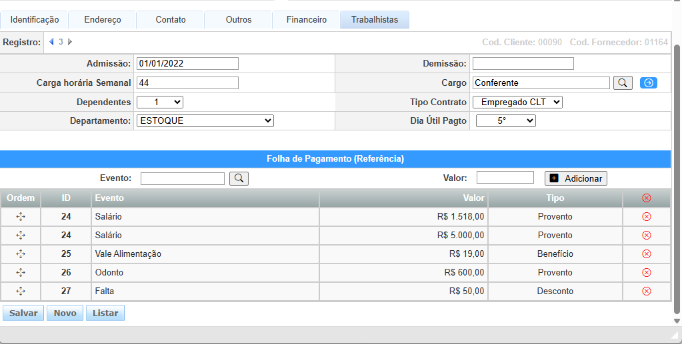This screenshot has height=344, width=682.
Task: Click the Adicionar button
Action: [x=576, y=178]
